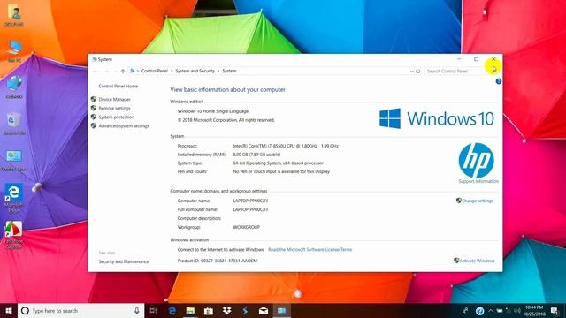This screenshot has width=566, height=318.
Task: Open HP Support Information link
Action: [x=478, y=181]
